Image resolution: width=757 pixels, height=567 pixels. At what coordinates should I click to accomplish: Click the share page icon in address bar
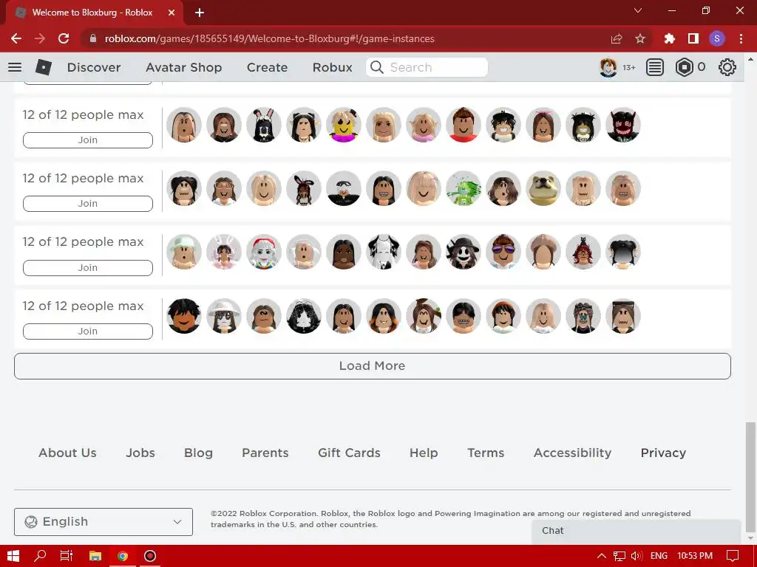617,38
